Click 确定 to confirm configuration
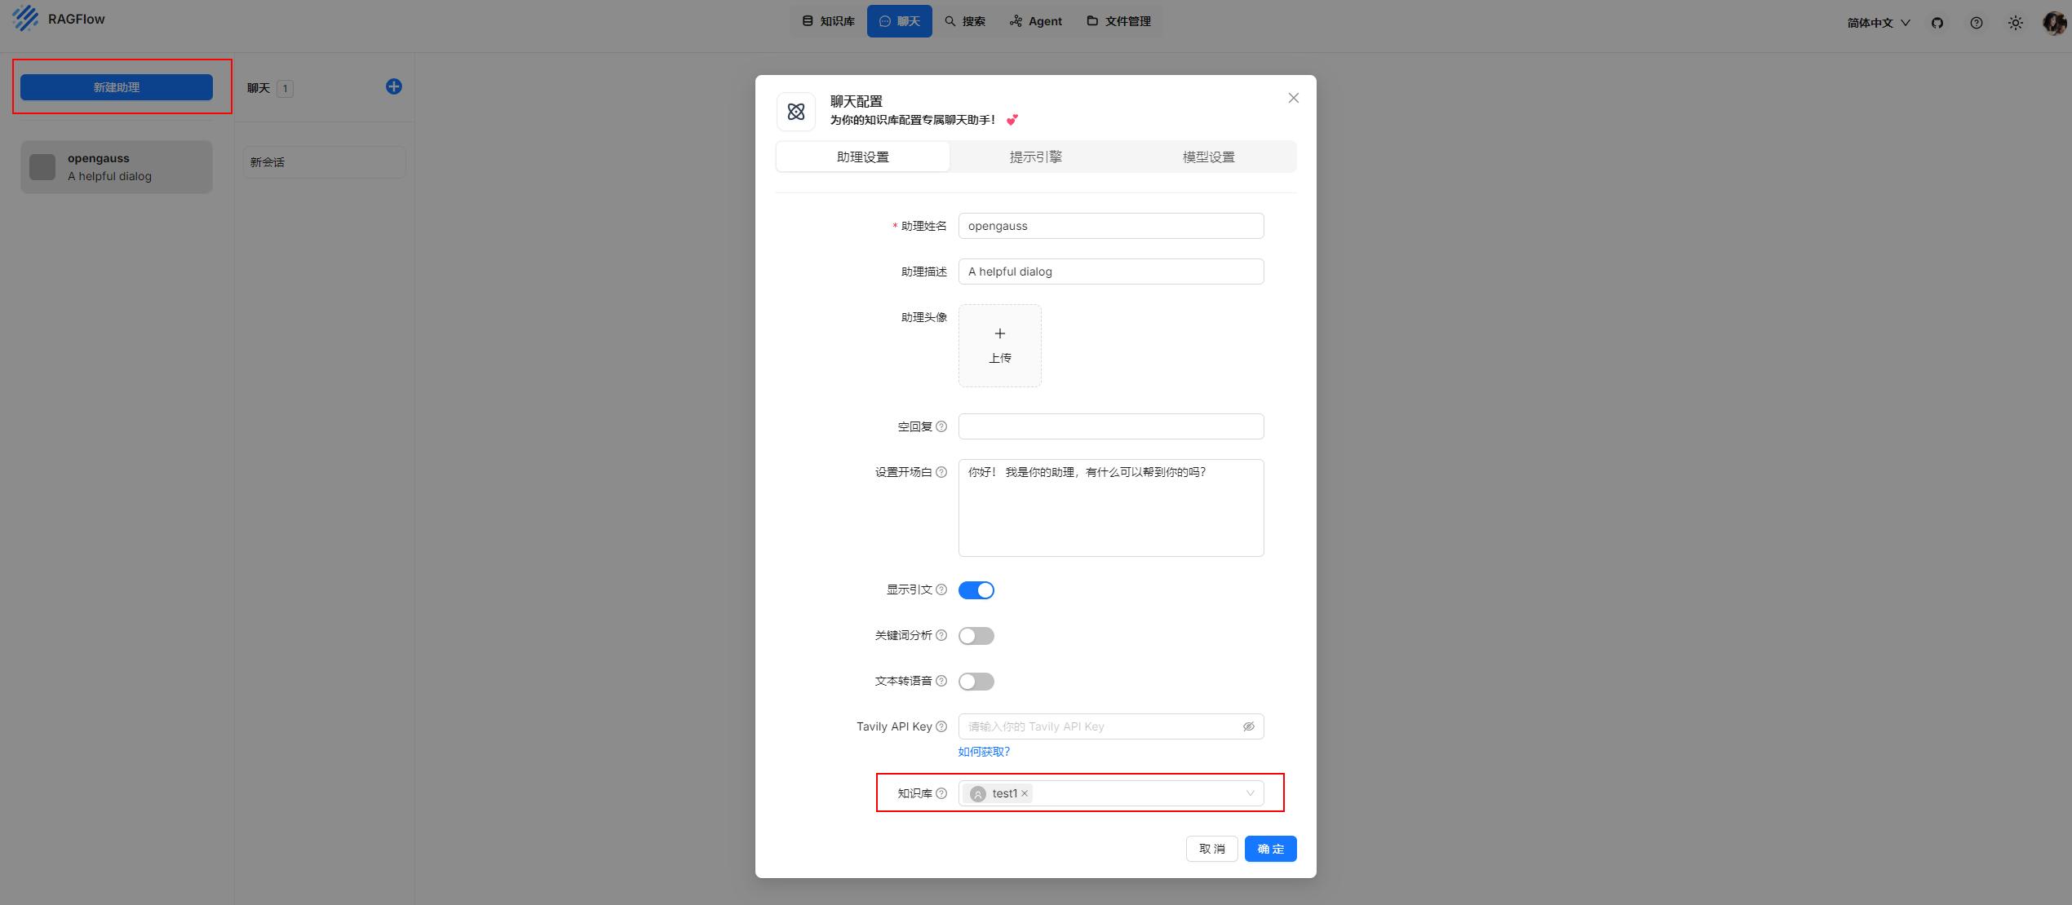The image size is (2072, 905). 1271,849
